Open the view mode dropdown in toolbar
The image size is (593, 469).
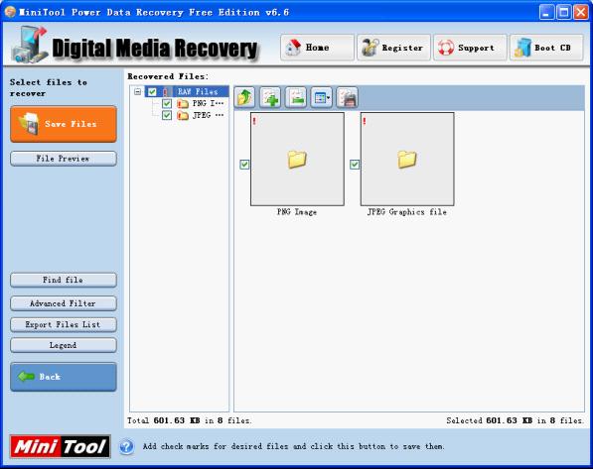tap(322, 98)
